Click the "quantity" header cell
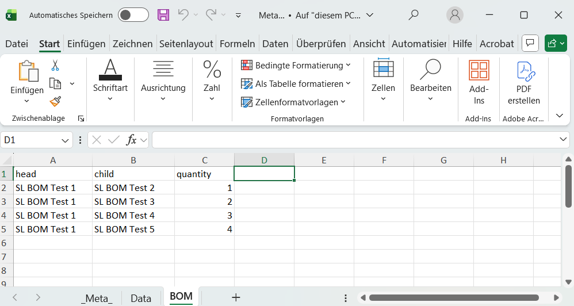The height and width of the screenshot is (306, 574). (x=204, y=174)
